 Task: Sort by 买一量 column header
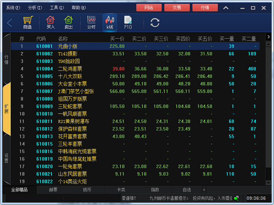(227, 39)
